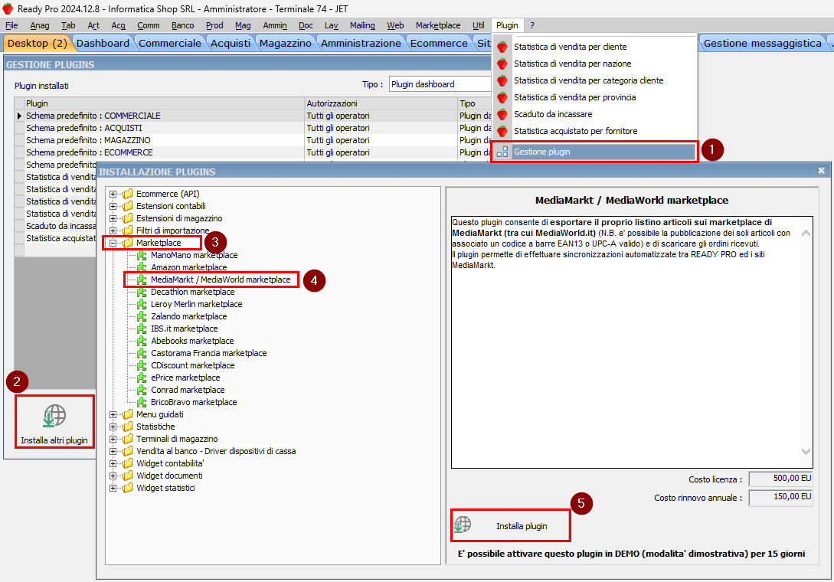Expand the Terminali di magazzino tree node

tap(113, 439)
